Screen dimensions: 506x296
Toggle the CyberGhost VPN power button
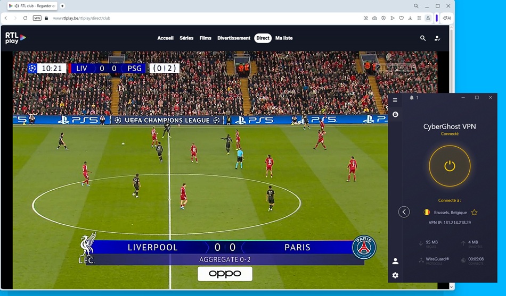tap(450, 166)
